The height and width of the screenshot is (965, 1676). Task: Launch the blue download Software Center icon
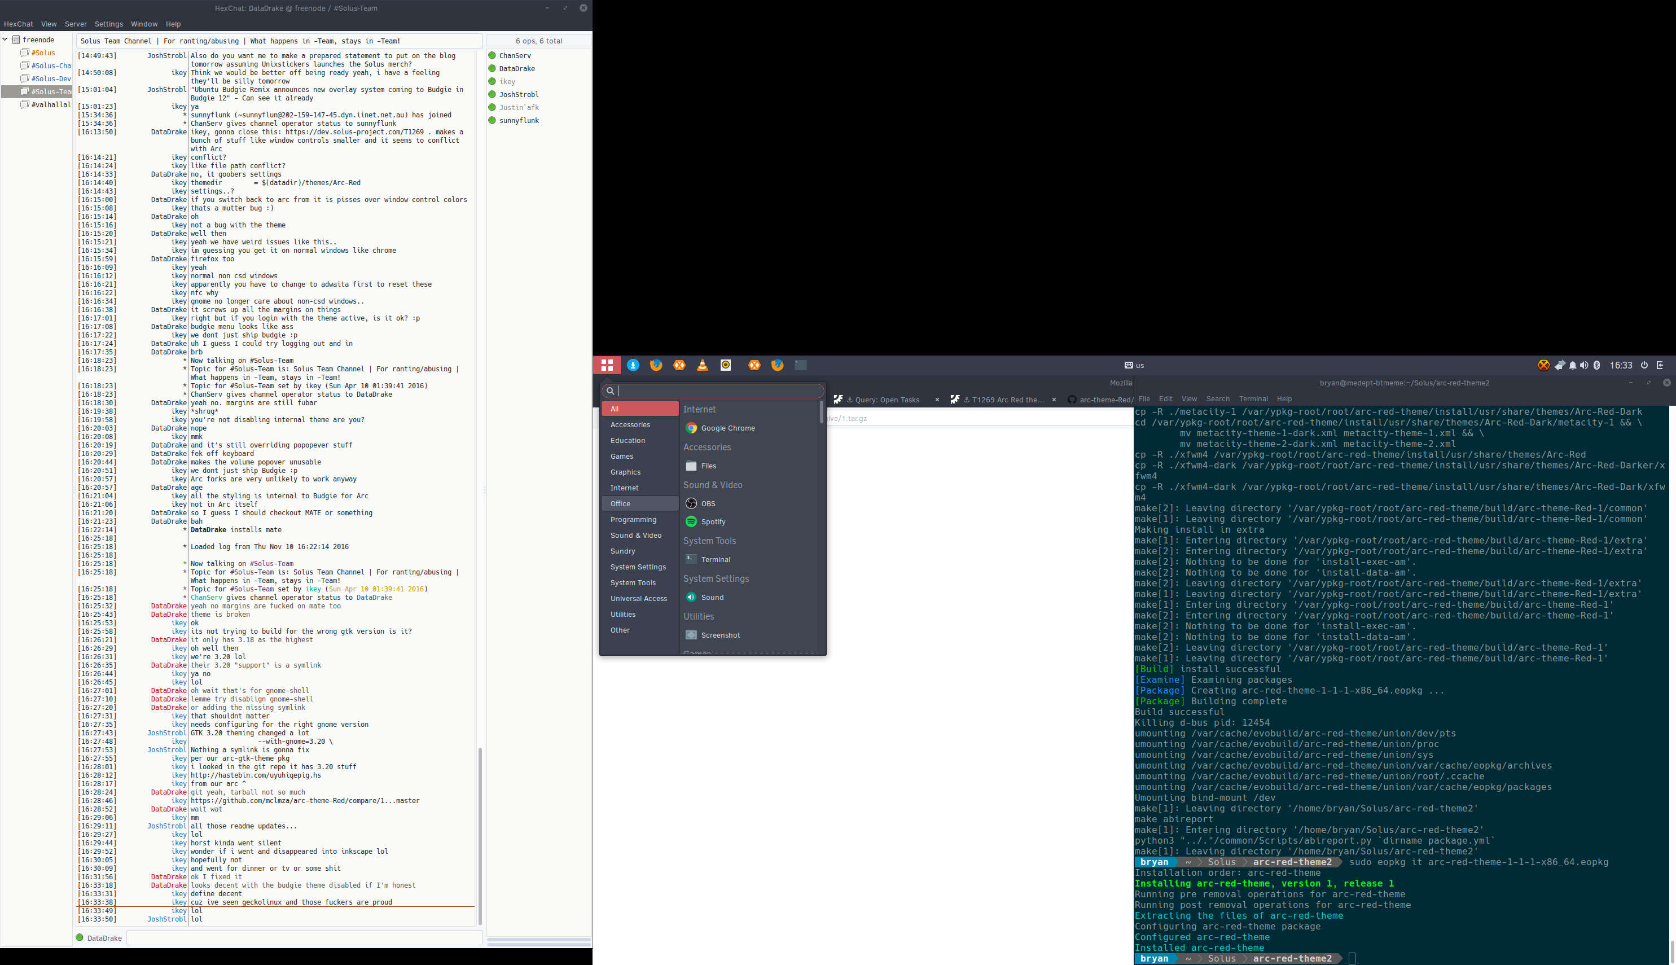[x=633, y=365]
